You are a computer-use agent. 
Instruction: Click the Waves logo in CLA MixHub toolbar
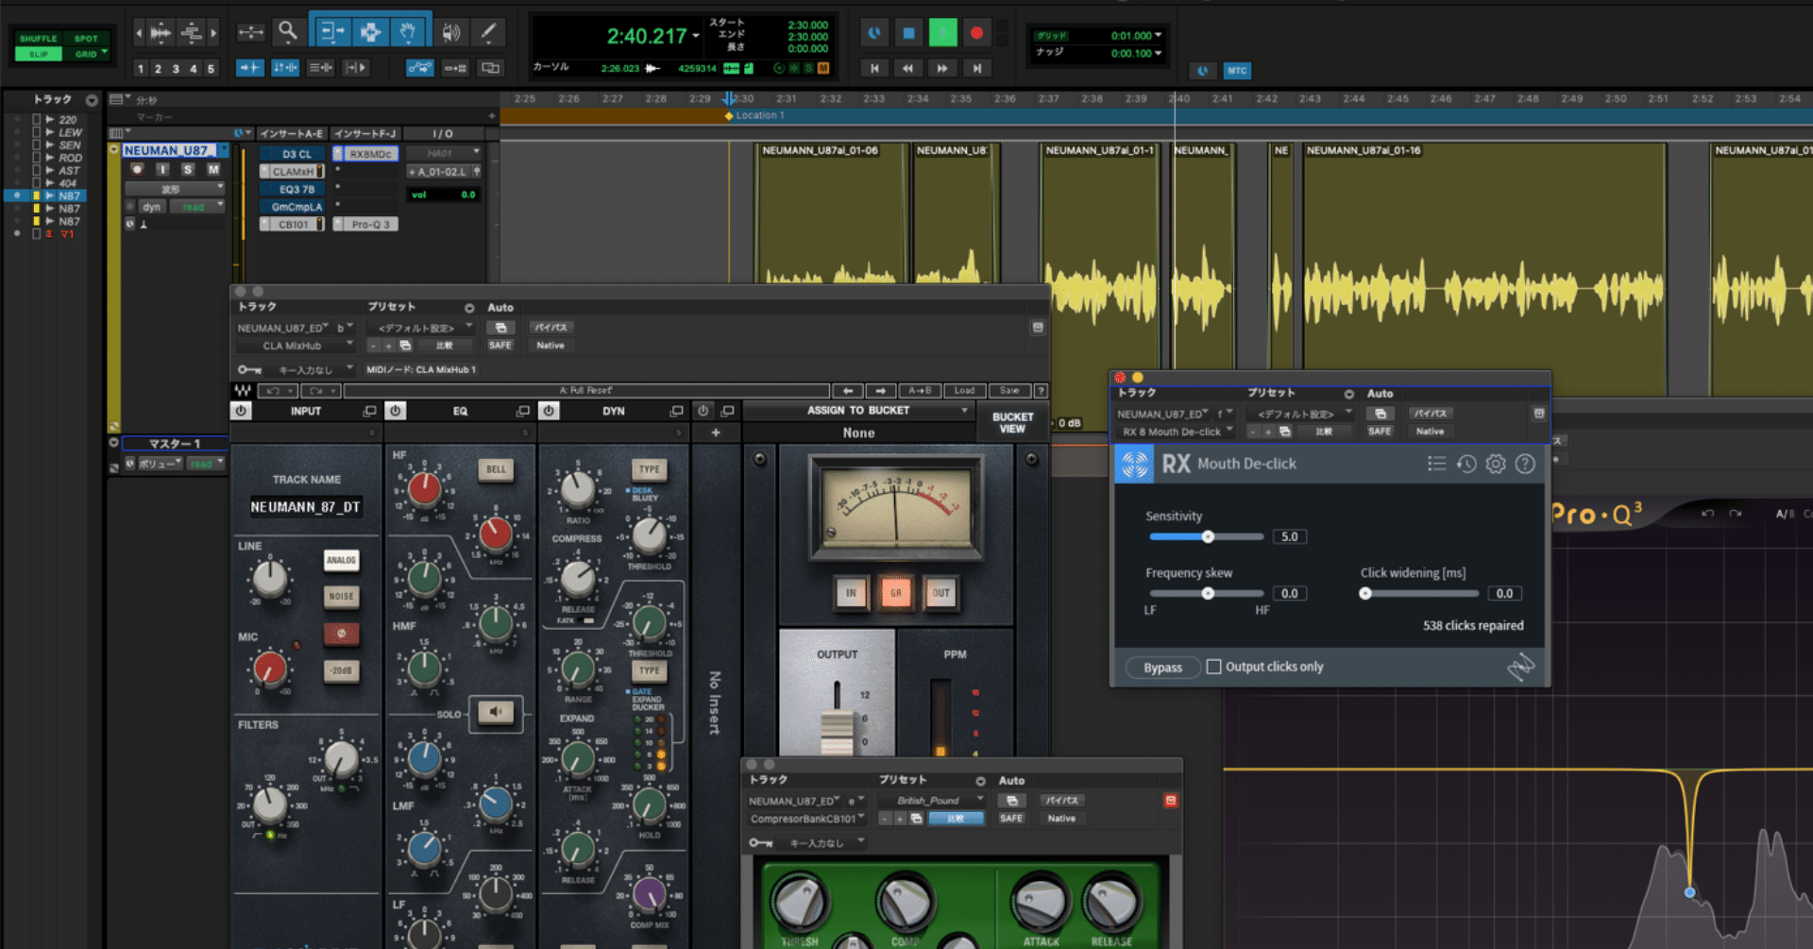click(x=243, y=390)
